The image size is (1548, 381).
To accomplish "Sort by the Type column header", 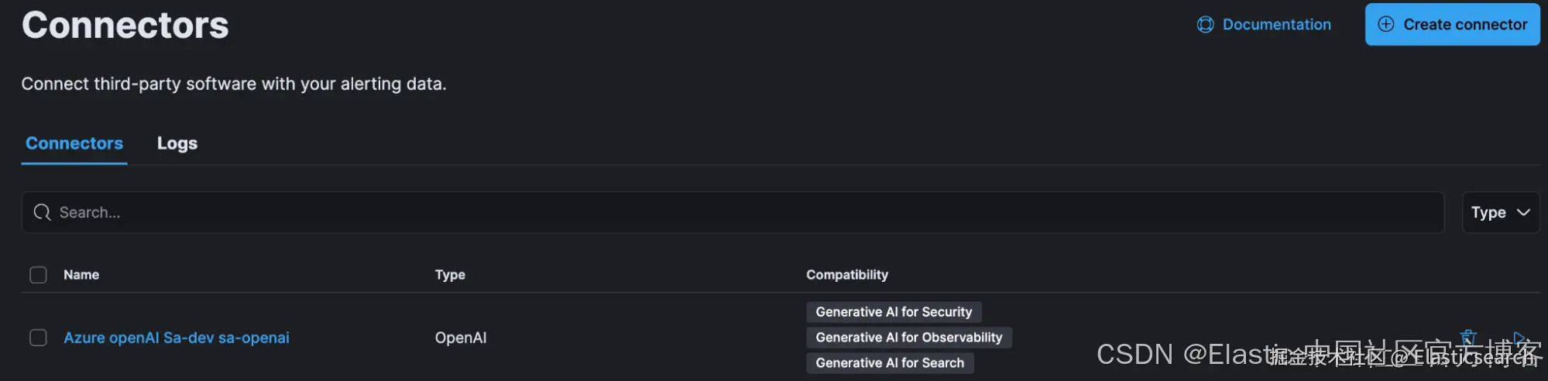I will tap(450, 275).
